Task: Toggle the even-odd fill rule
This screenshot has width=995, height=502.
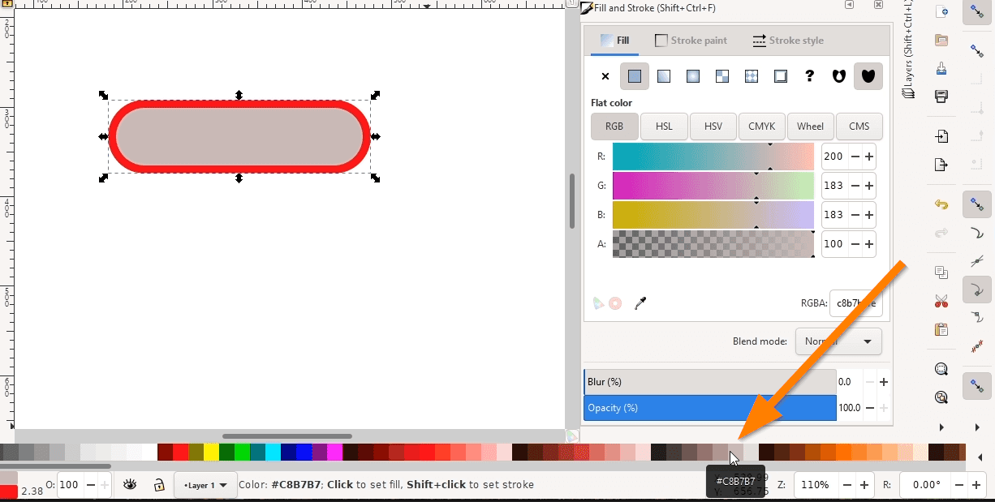Action: pyautogui.click(x=838, y=75)
